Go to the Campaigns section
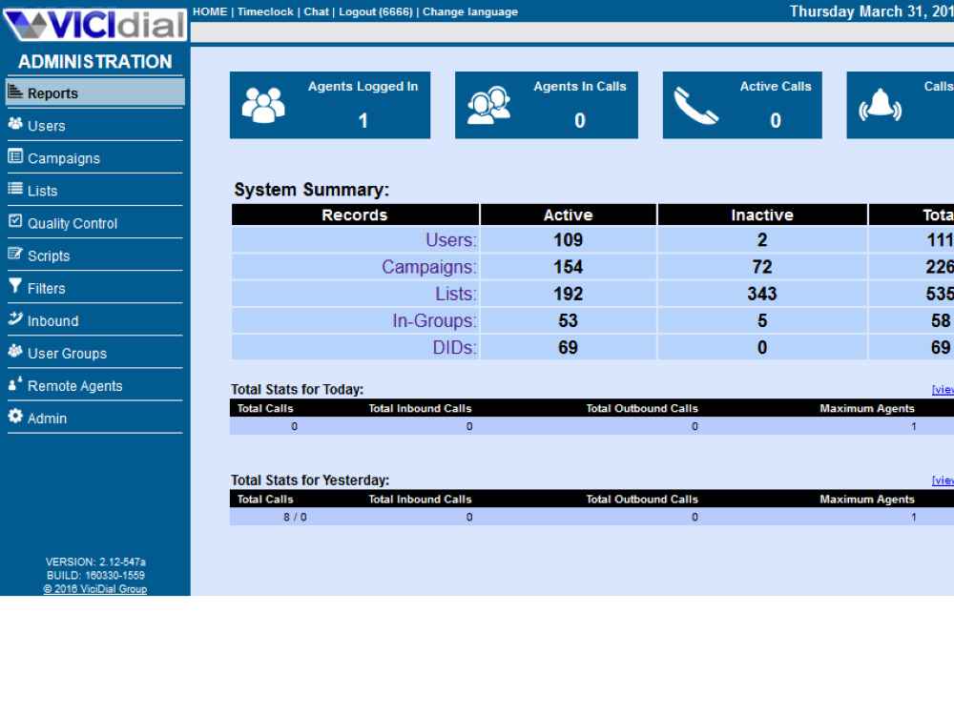Viewport: 954px width, 715px height. 64,158
